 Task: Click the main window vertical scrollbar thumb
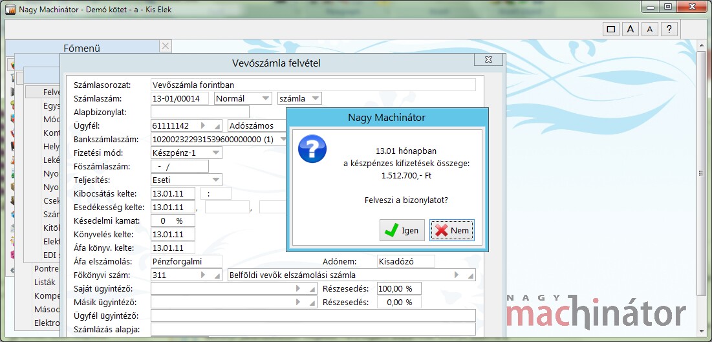702,173
